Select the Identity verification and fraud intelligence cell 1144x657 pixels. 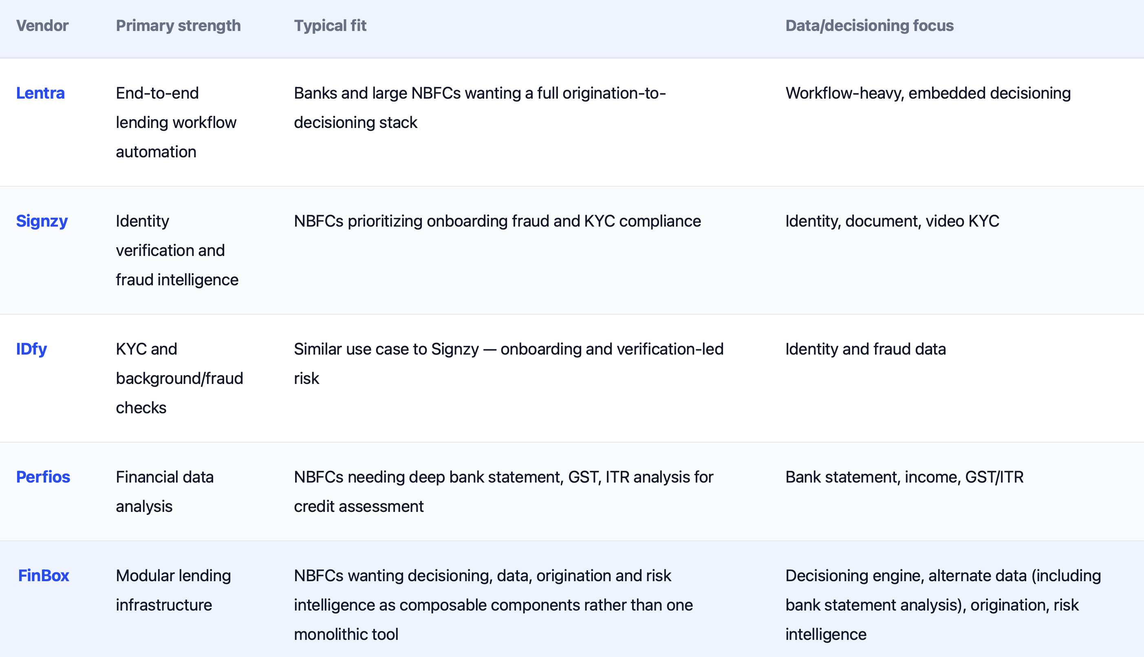coord(177,250)
